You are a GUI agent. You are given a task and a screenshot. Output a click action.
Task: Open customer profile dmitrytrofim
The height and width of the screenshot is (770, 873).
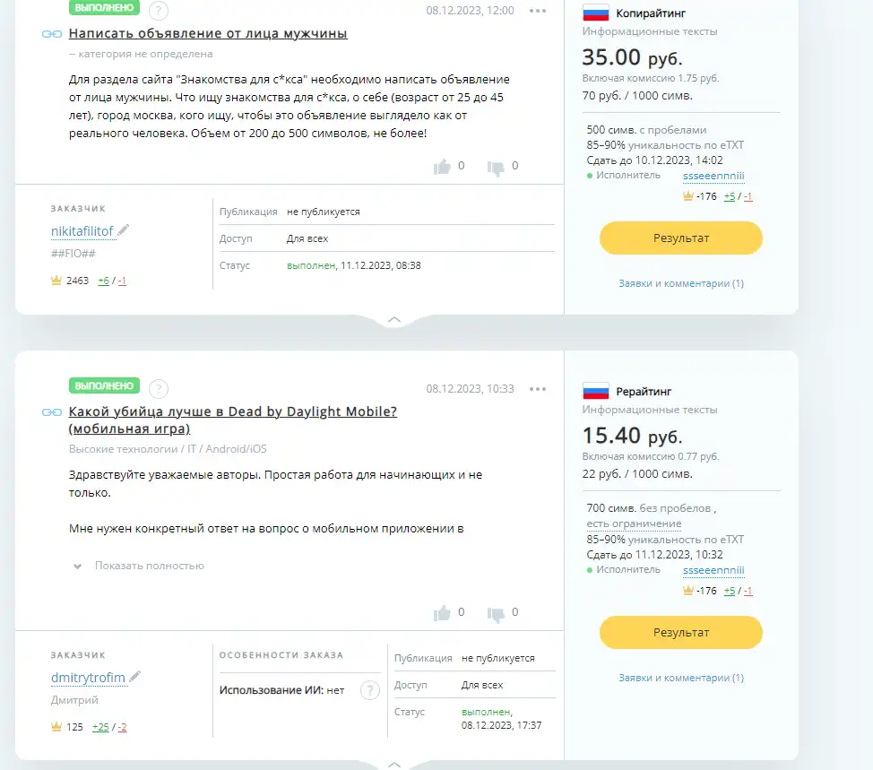click(88, 678)
